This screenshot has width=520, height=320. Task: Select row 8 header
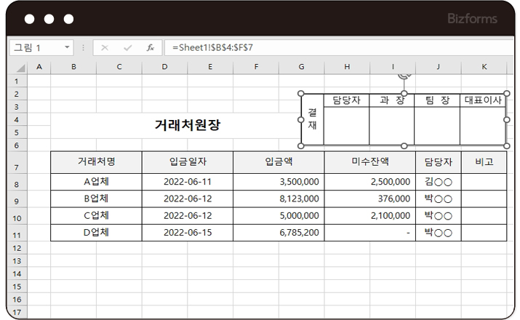[x=17, y=182]
